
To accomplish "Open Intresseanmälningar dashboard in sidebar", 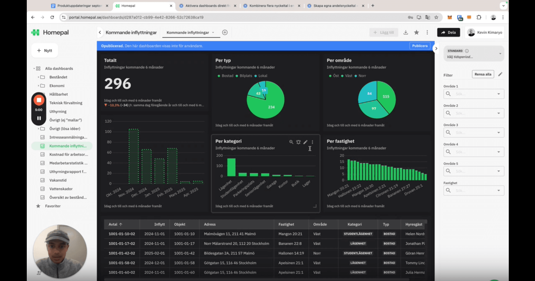I will tap(68, 137).
